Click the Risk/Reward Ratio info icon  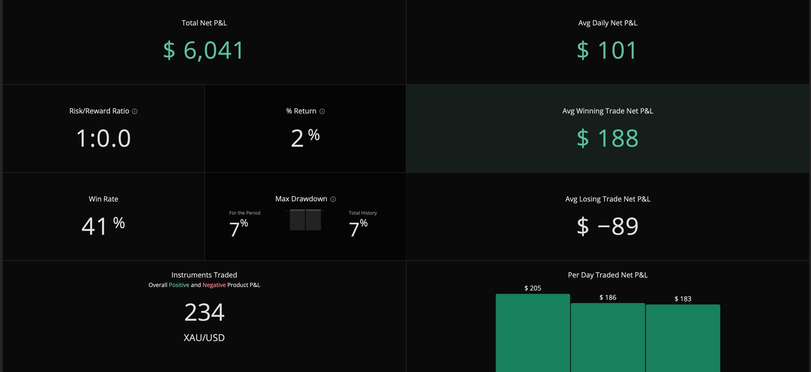(135, 111)
